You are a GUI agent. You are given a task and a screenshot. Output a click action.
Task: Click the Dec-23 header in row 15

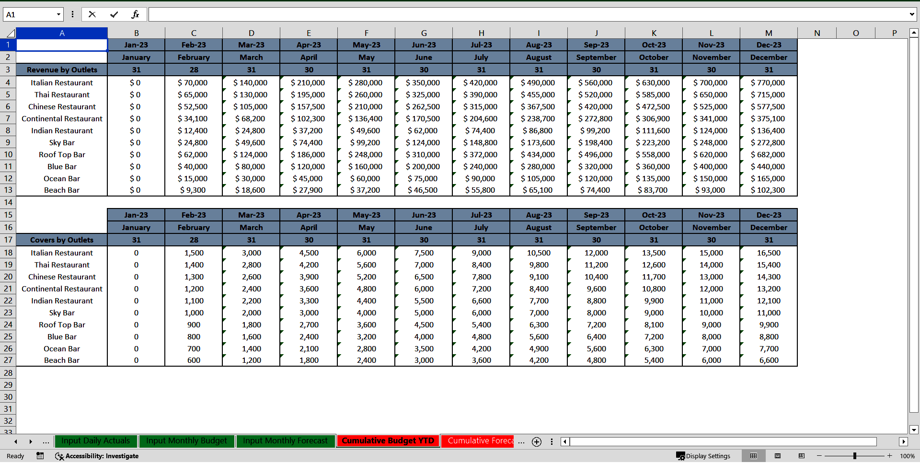click(x=769, y=215)
